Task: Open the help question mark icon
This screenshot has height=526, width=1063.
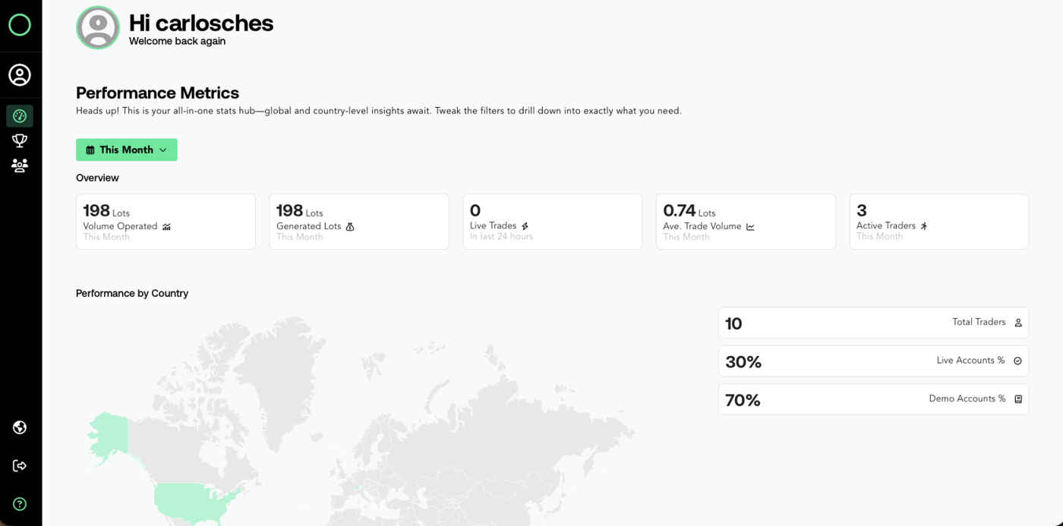Action: 20,504
